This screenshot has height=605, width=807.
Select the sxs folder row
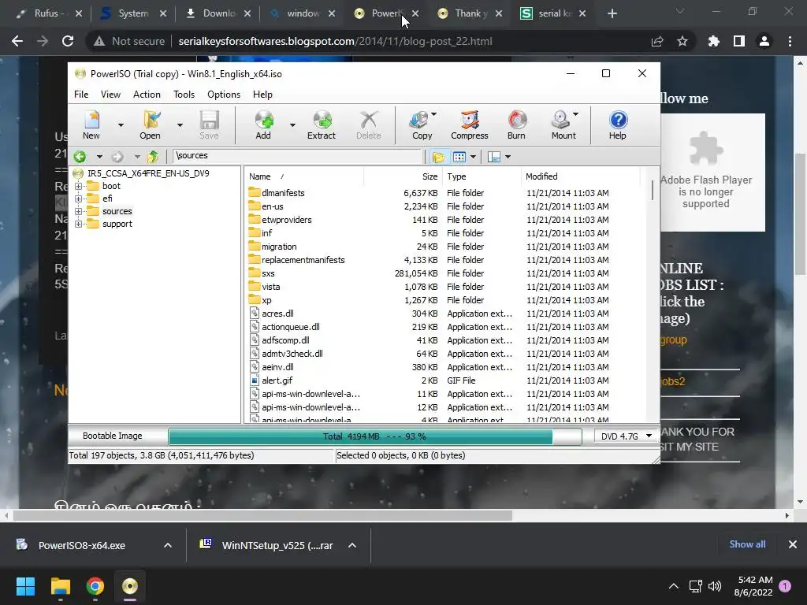tap(443, 273)
